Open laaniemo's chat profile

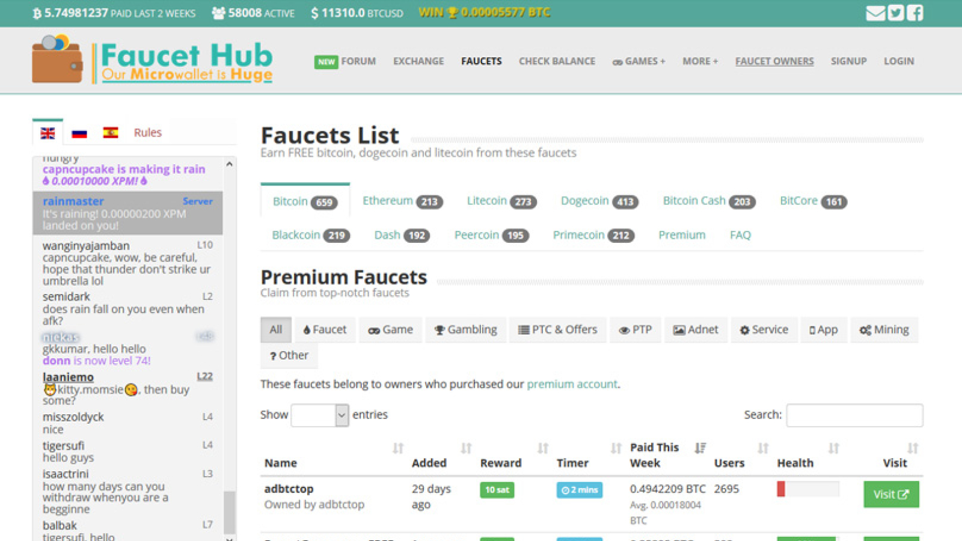[68, 377]
